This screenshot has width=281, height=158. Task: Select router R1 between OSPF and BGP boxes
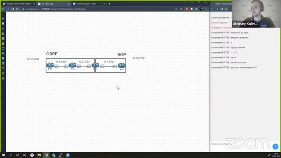pyautogui.click(x=95, y=65)
